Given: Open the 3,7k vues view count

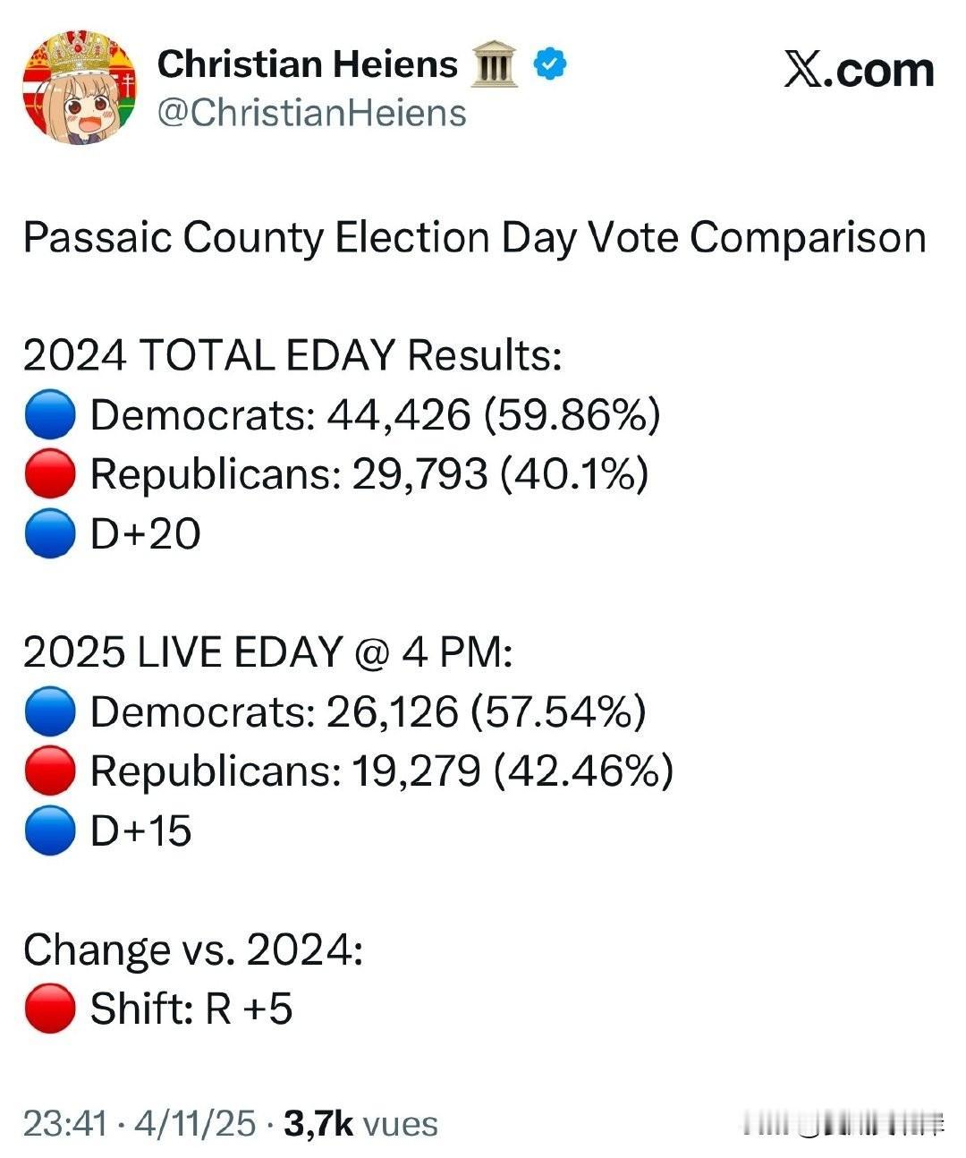Looking at the screenshot, I should tap(360, 1124).
